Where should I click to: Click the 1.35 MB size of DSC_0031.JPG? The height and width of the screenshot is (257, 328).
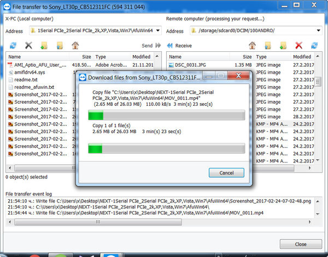(x=243, y=65)
